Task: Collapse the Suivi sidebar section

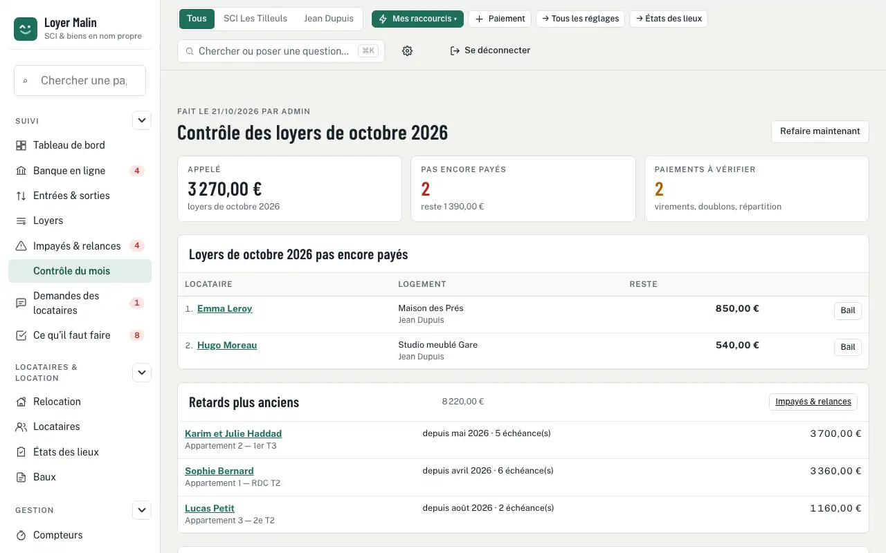Action: (x=142, y=120)
